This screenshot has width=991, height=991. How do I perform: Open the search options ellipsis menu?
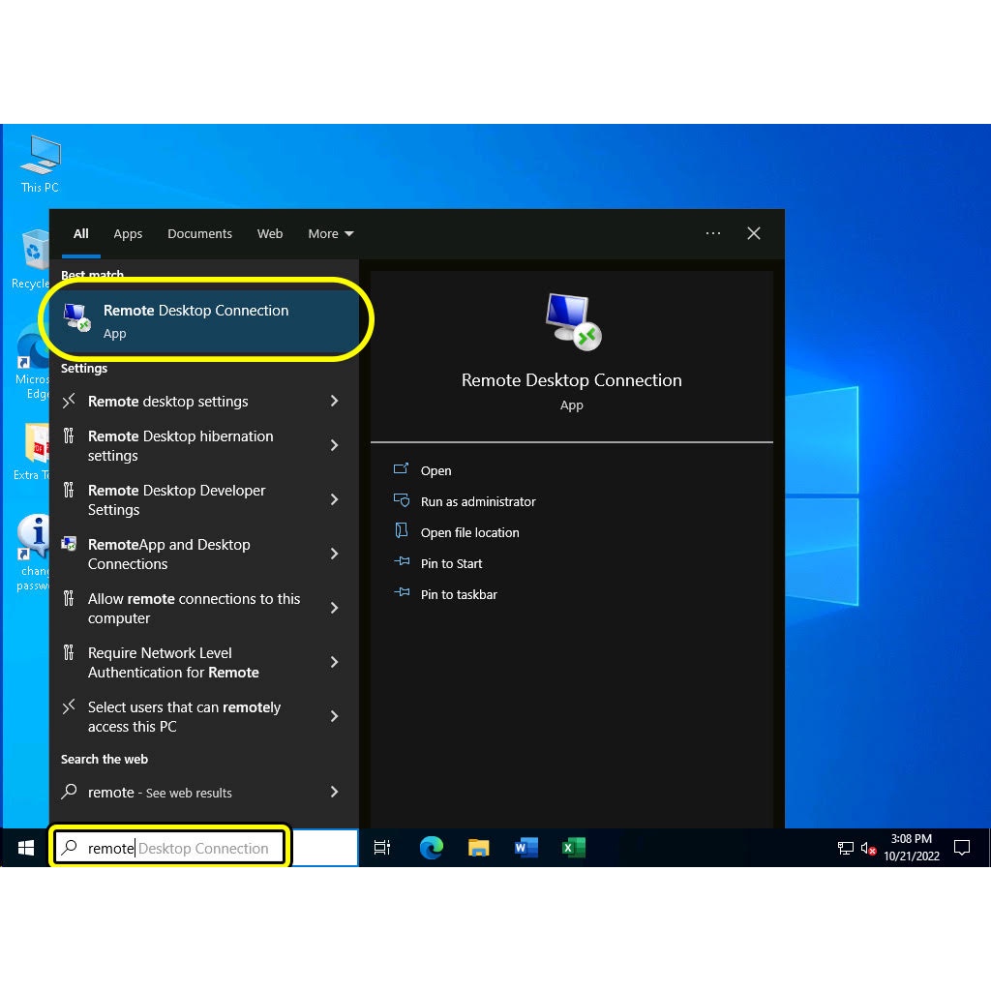[x=713, y=233]
